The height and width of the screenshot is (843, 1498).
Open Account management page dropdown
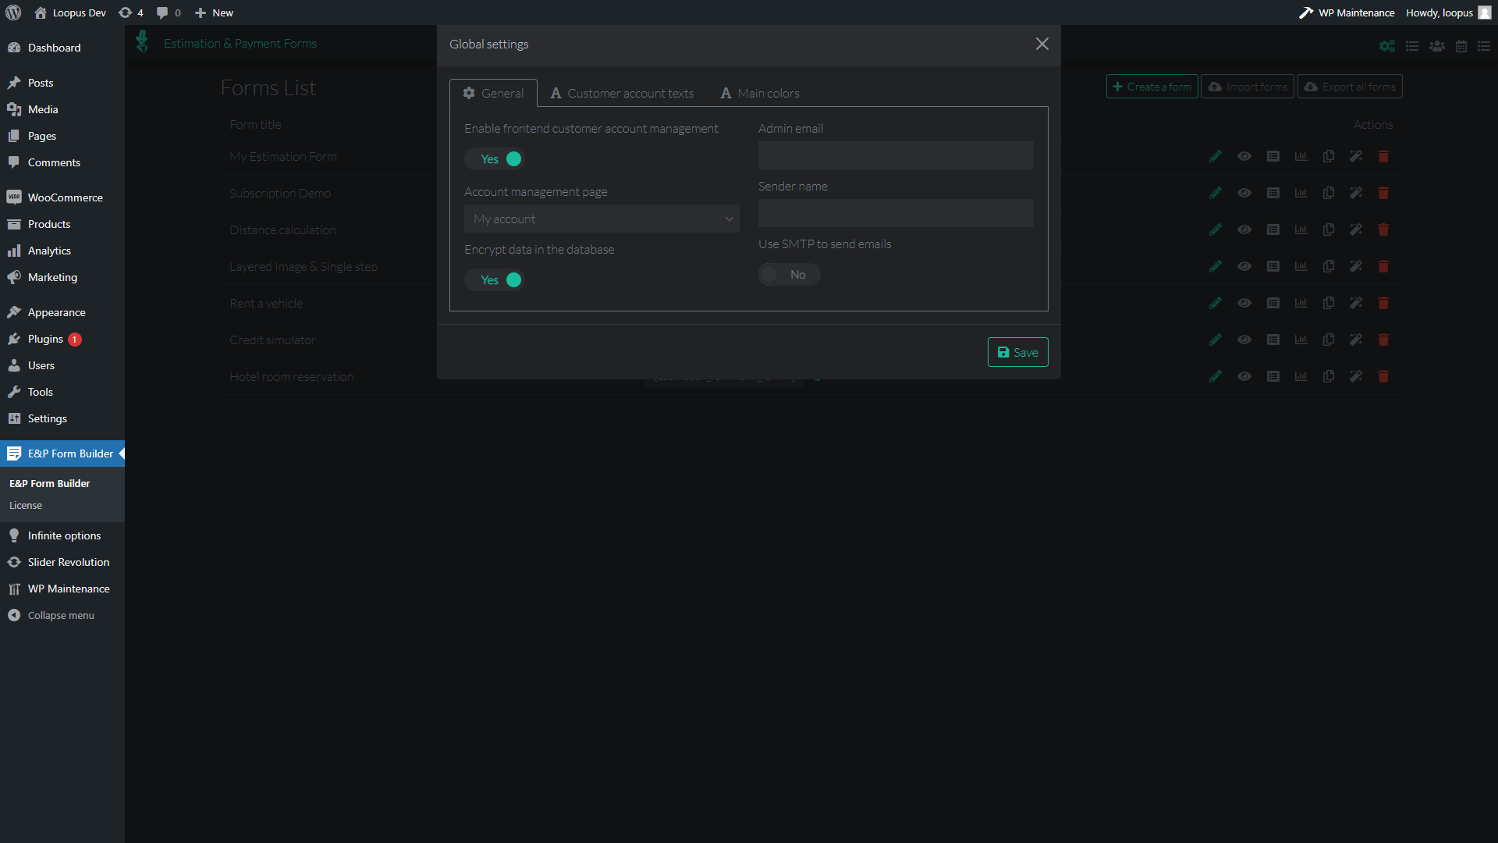pyautogui.click(x=602, y=219)
